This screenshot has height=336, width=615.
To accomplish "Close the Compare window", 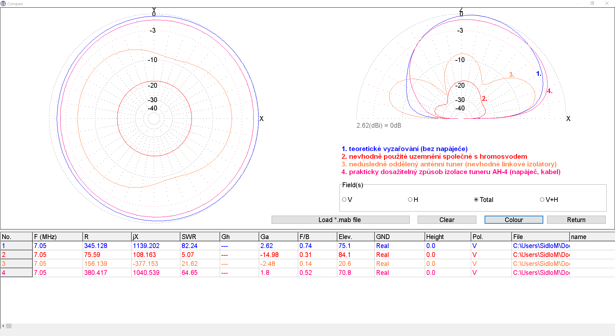I will (607, 4).
